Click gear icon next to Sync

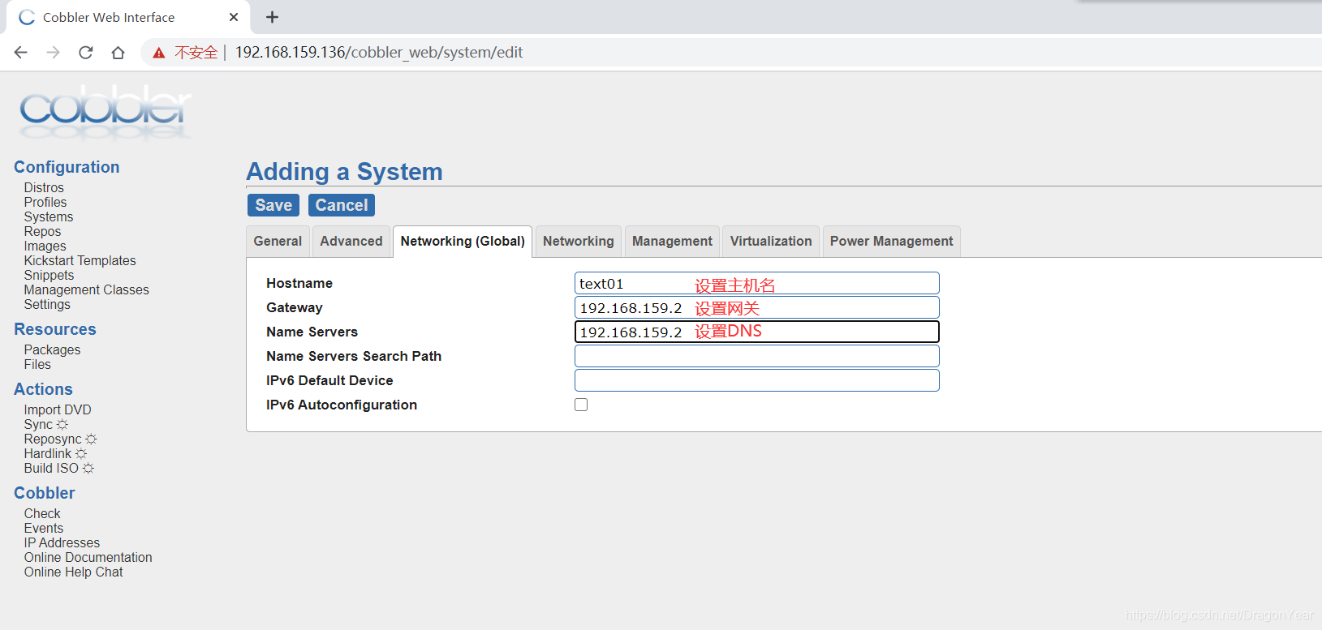tap(62, 425)
